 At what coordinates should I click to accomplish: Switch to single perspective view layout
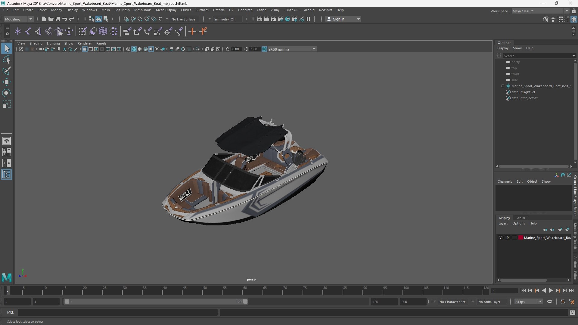tap(7, 141)
